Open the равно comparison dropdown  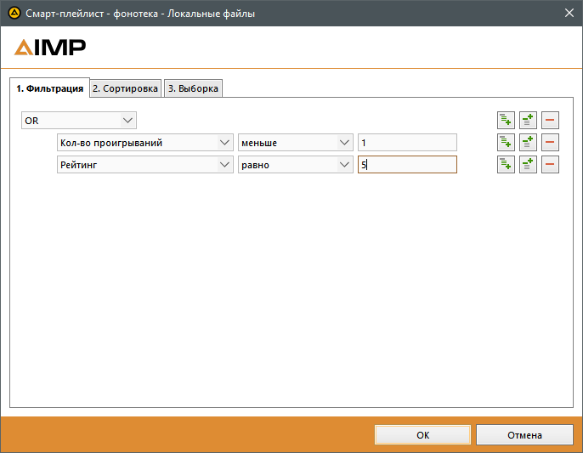pyautogui.click(x=295, y=164)
